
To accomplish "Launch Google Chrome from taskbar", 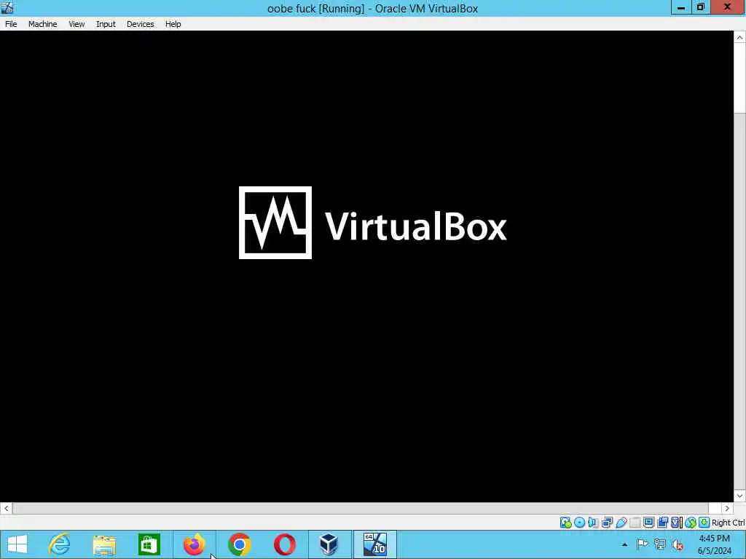I will pos(239,544).
